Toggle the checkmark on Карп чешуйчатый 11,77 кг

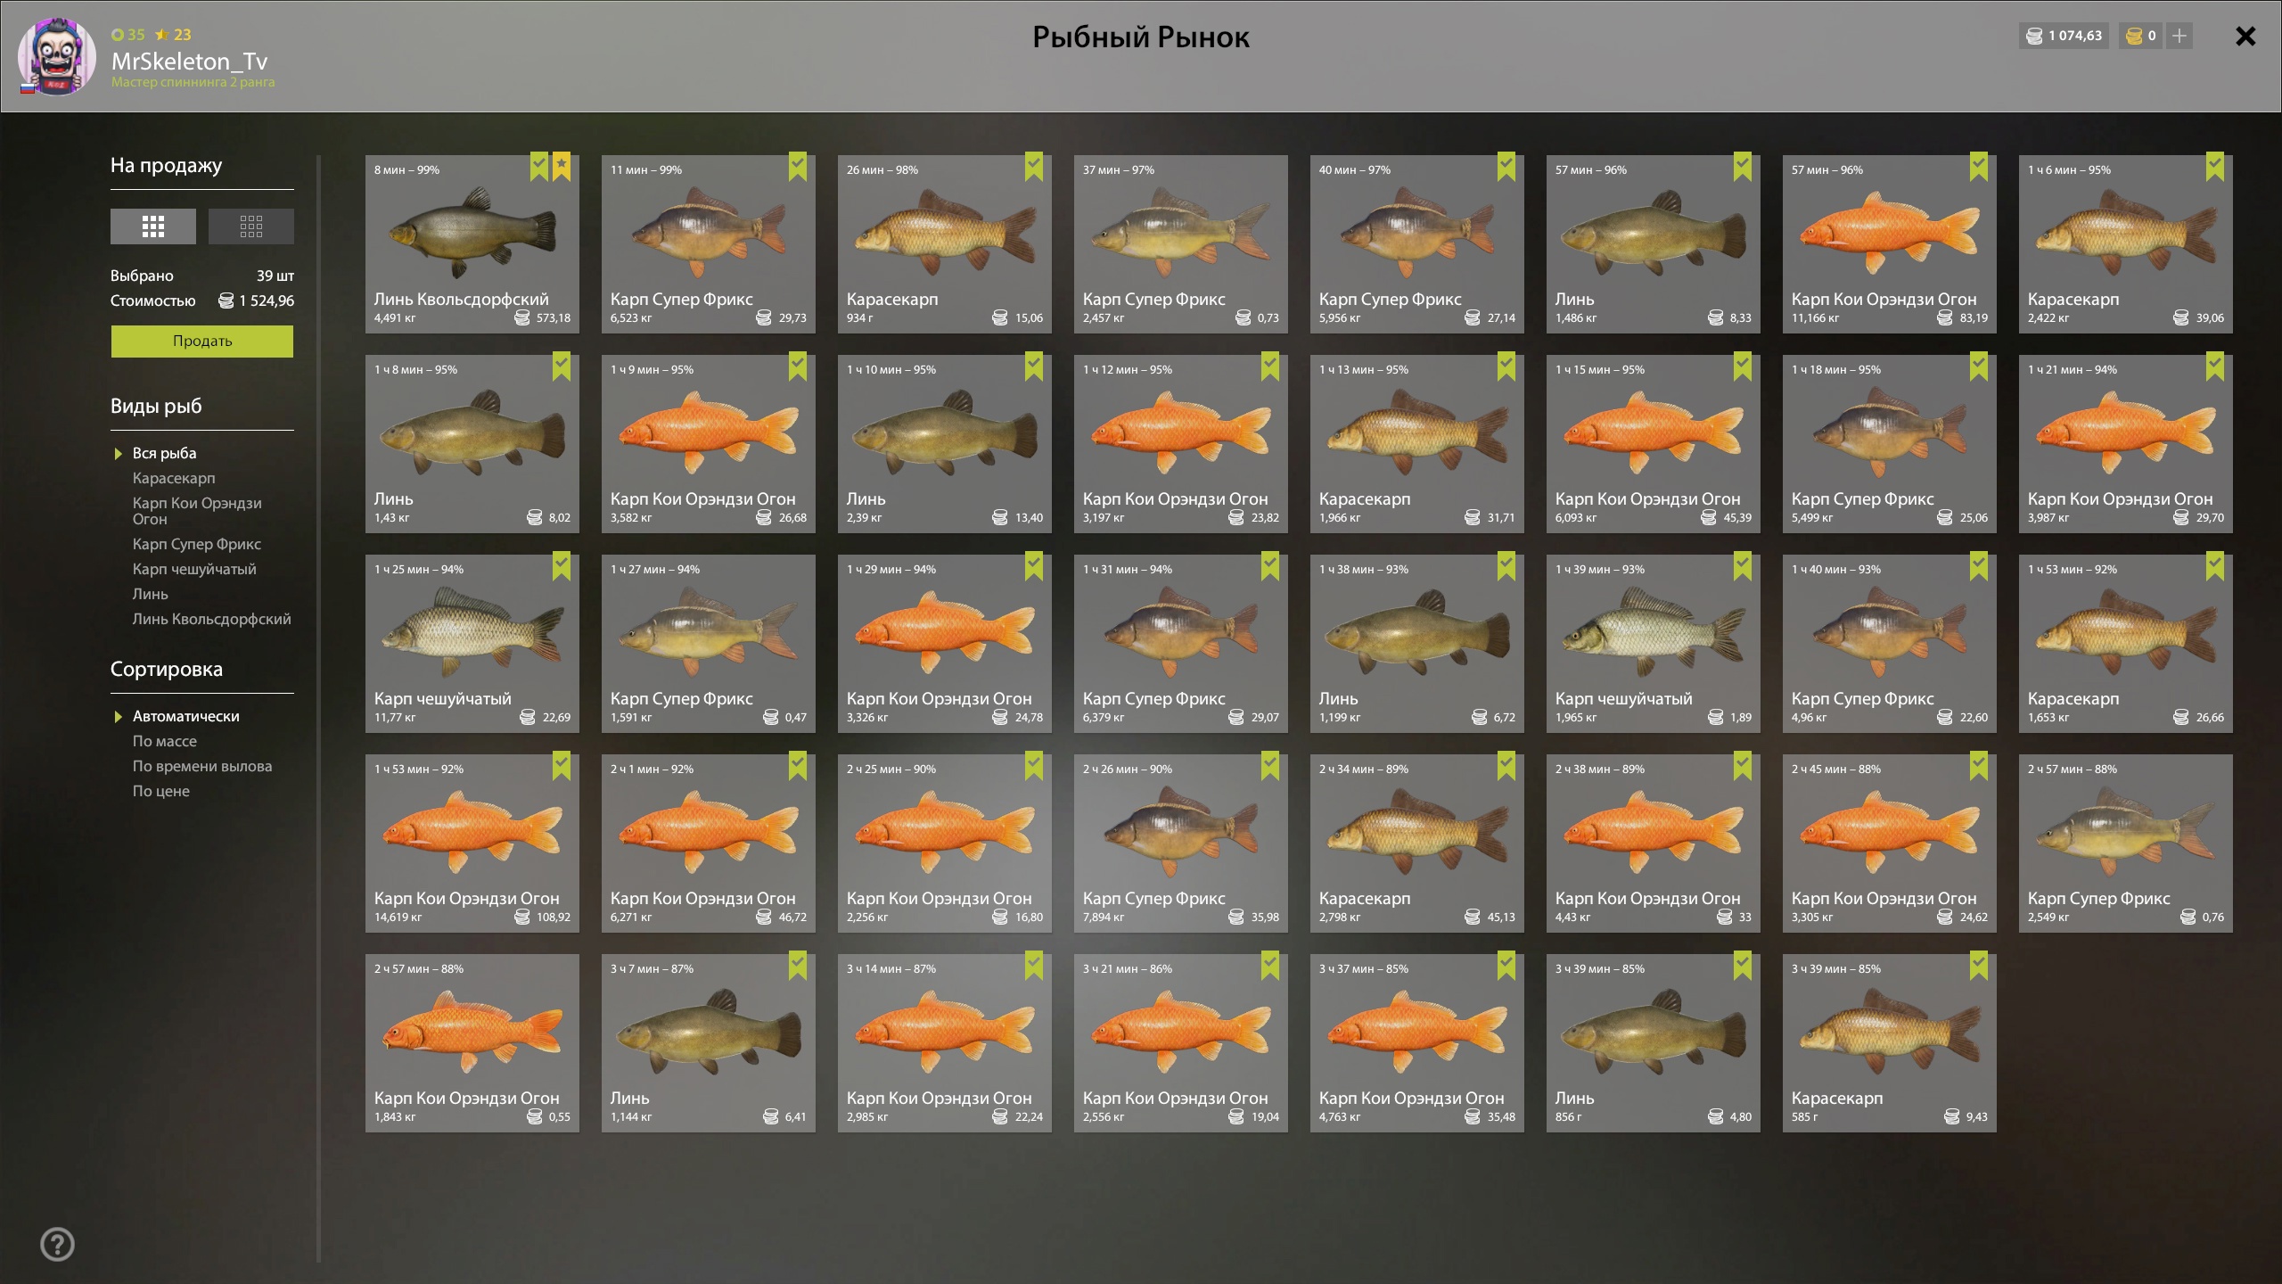pos(562,565)
